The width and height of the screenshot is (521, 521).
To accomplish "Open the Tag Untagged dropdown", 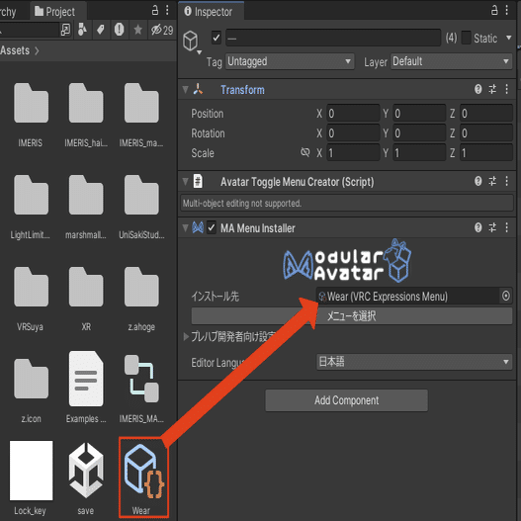I will tap(290, 61).
